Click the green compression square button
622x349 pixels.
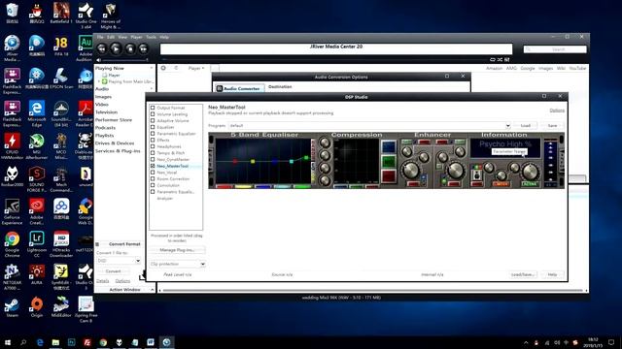click(389, 162)
